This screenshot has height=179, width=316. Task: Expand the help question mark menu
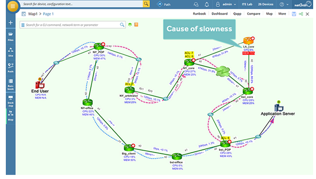coord(284,5)
